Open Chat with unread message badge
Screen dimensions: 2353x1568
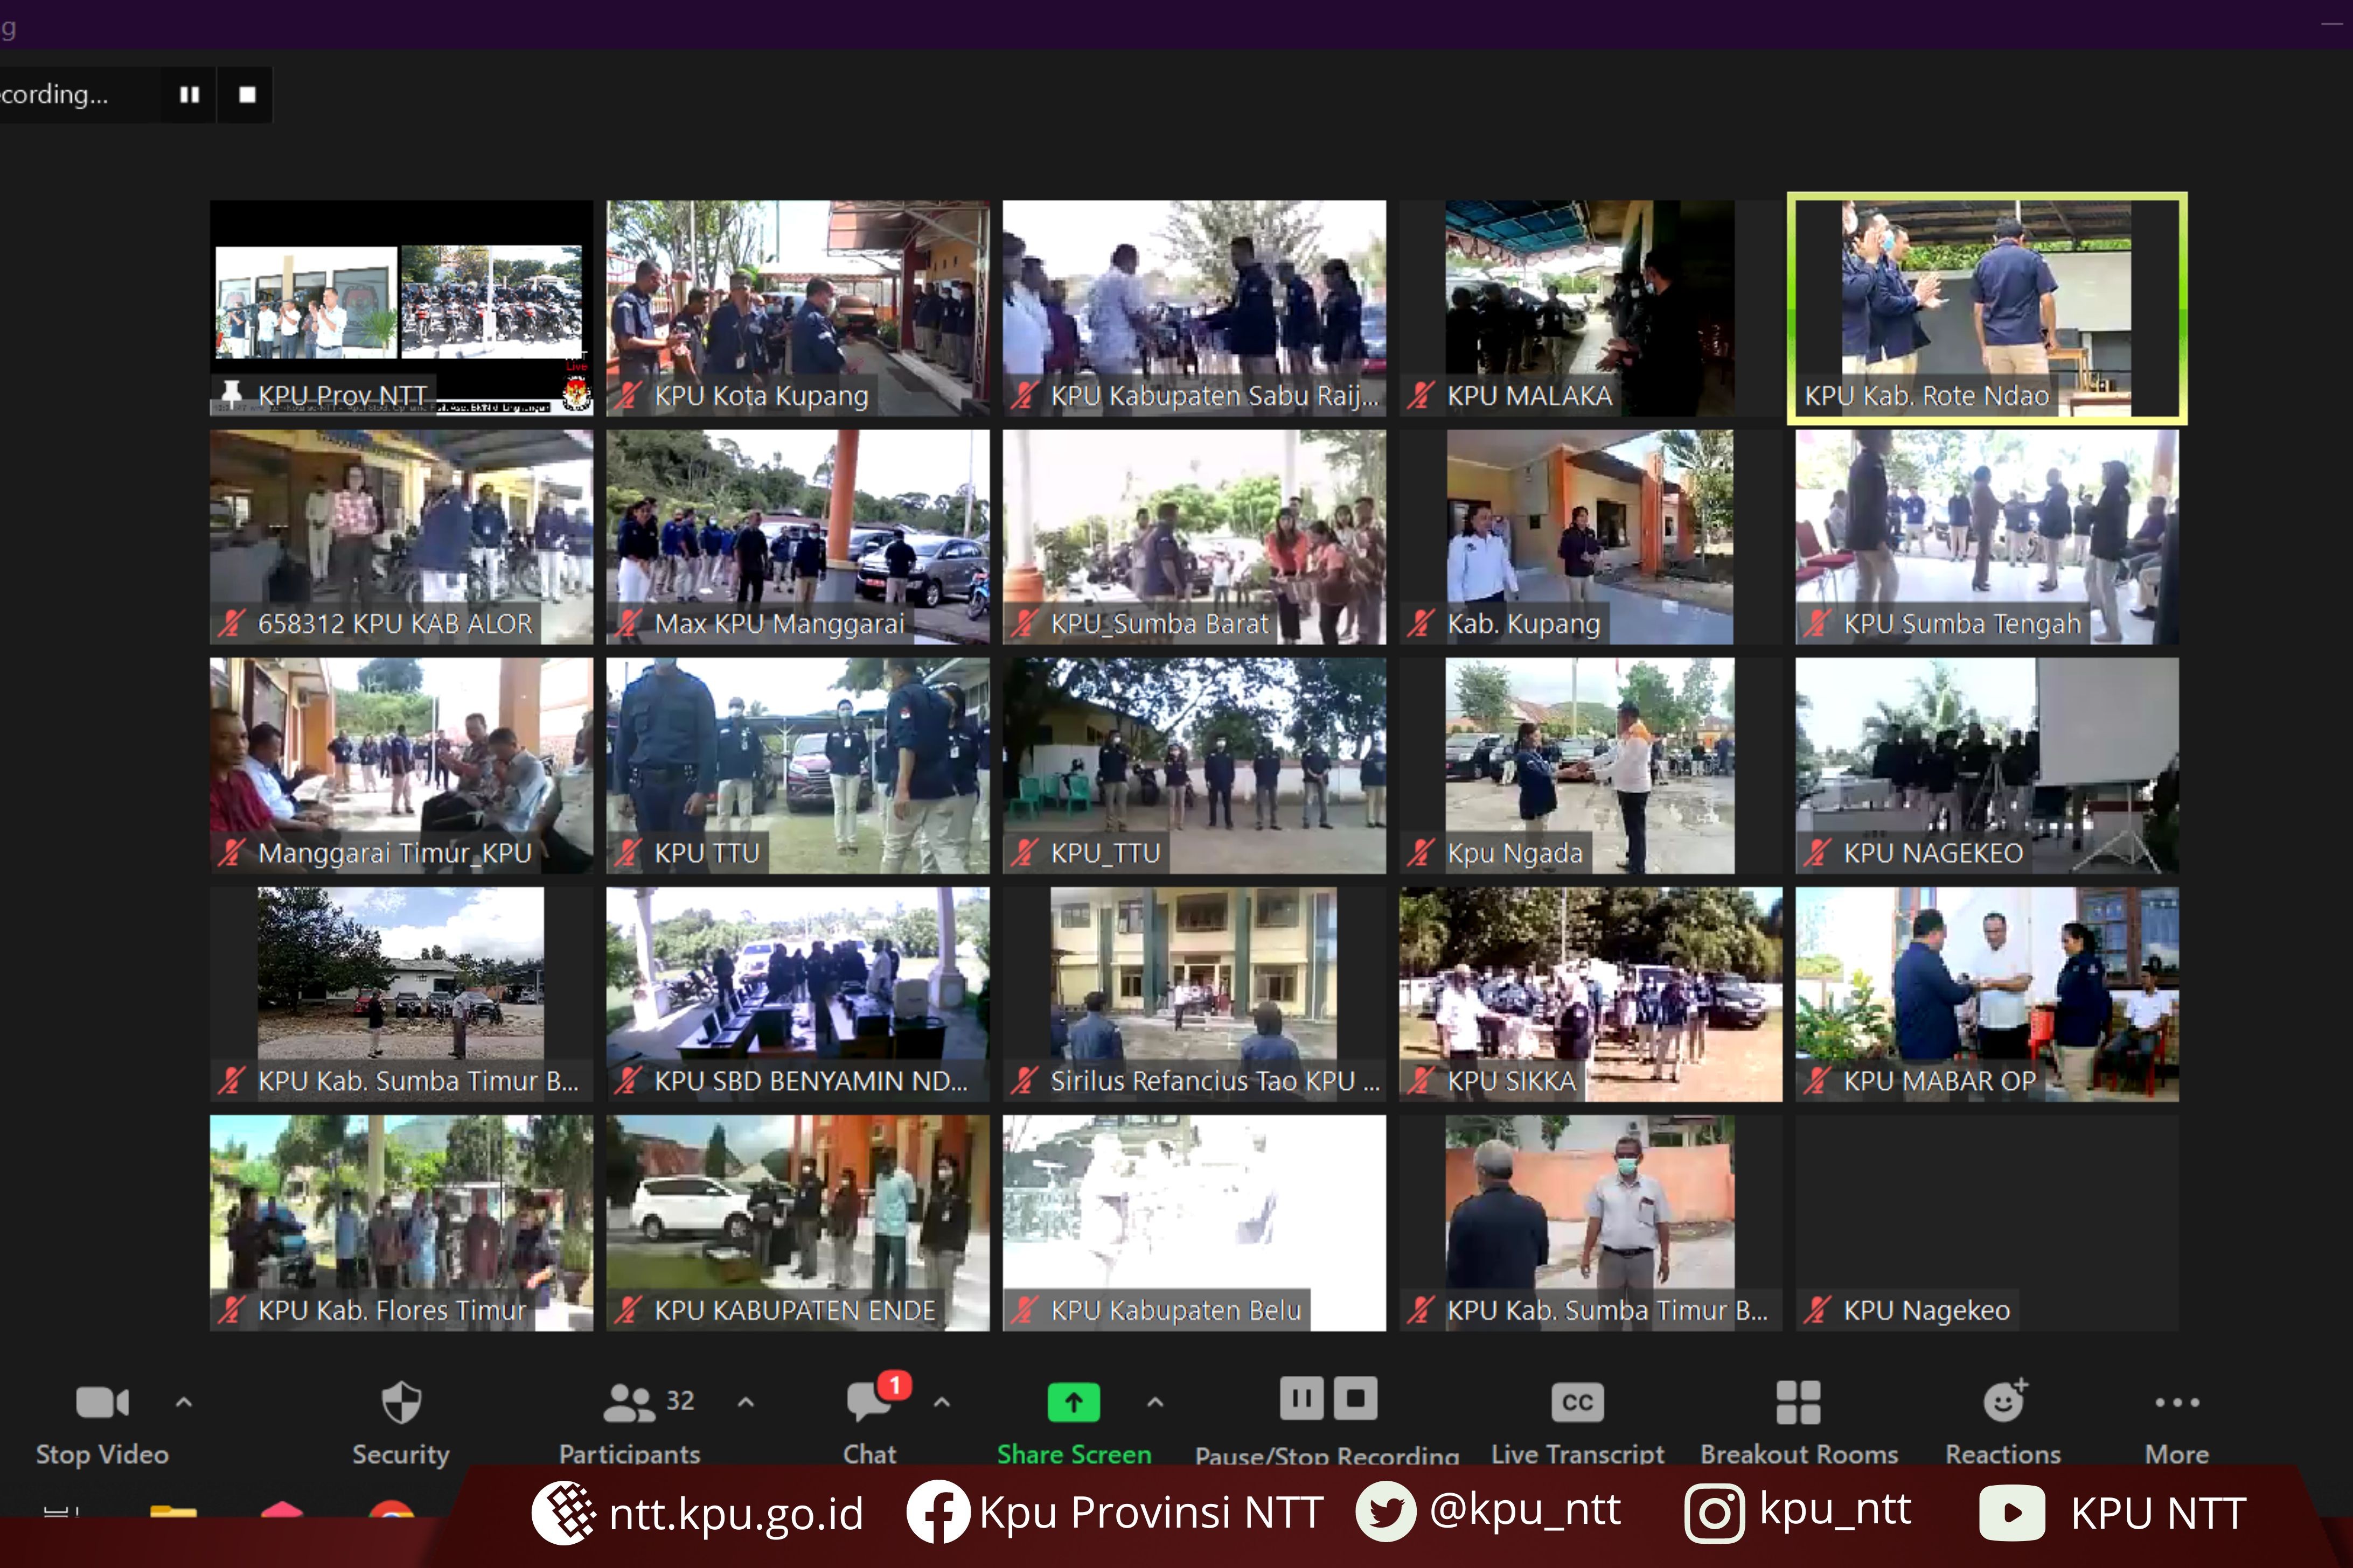pos(868,1402)
